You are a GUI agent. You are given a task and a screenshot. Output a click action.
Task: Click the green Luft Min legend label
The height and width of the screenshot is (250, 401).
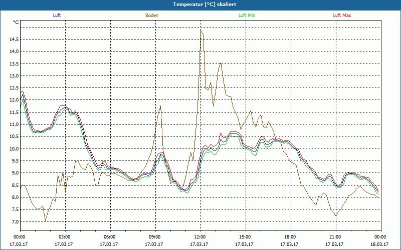[247, 15]
